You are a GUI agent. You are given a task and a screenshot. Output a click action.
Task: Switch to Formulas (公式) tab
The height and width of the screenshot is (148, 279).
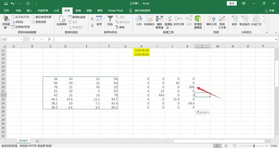(56, 11)
